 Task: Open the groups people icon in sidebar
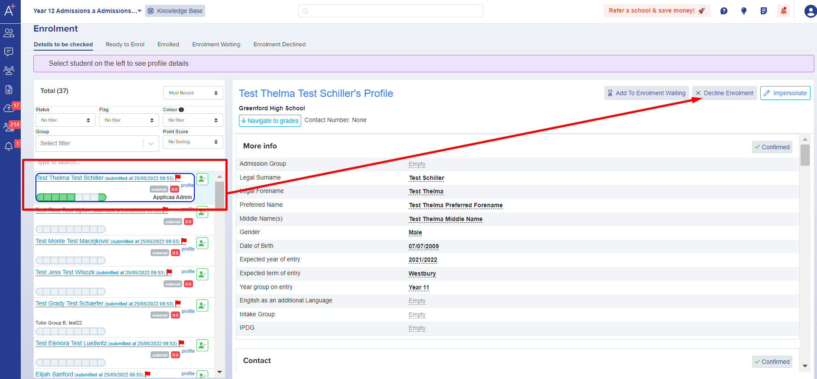click(x=9, y=70)
